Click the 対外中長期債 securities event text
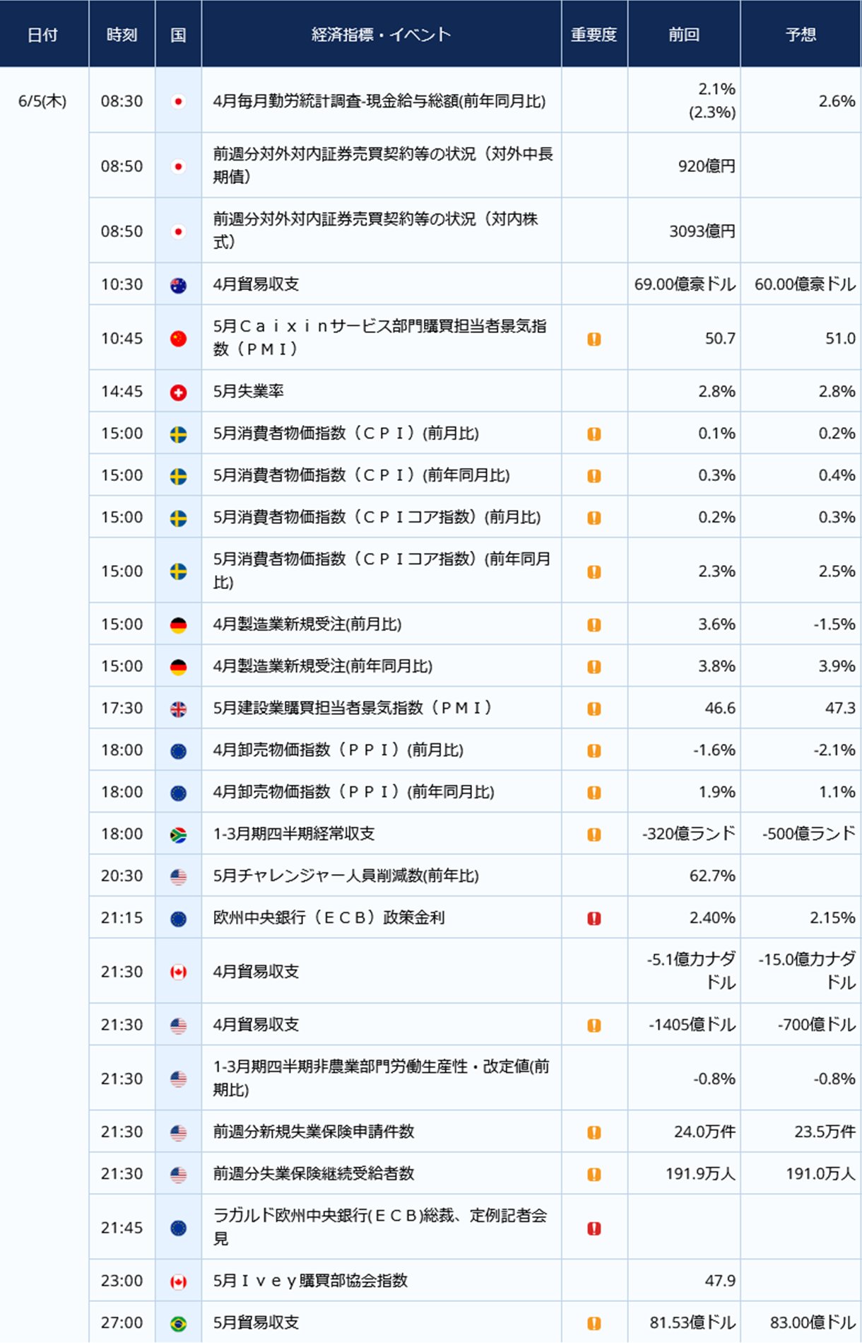Image resolution: width=862 pixels, height=1343 pixels. pos(382,165)
